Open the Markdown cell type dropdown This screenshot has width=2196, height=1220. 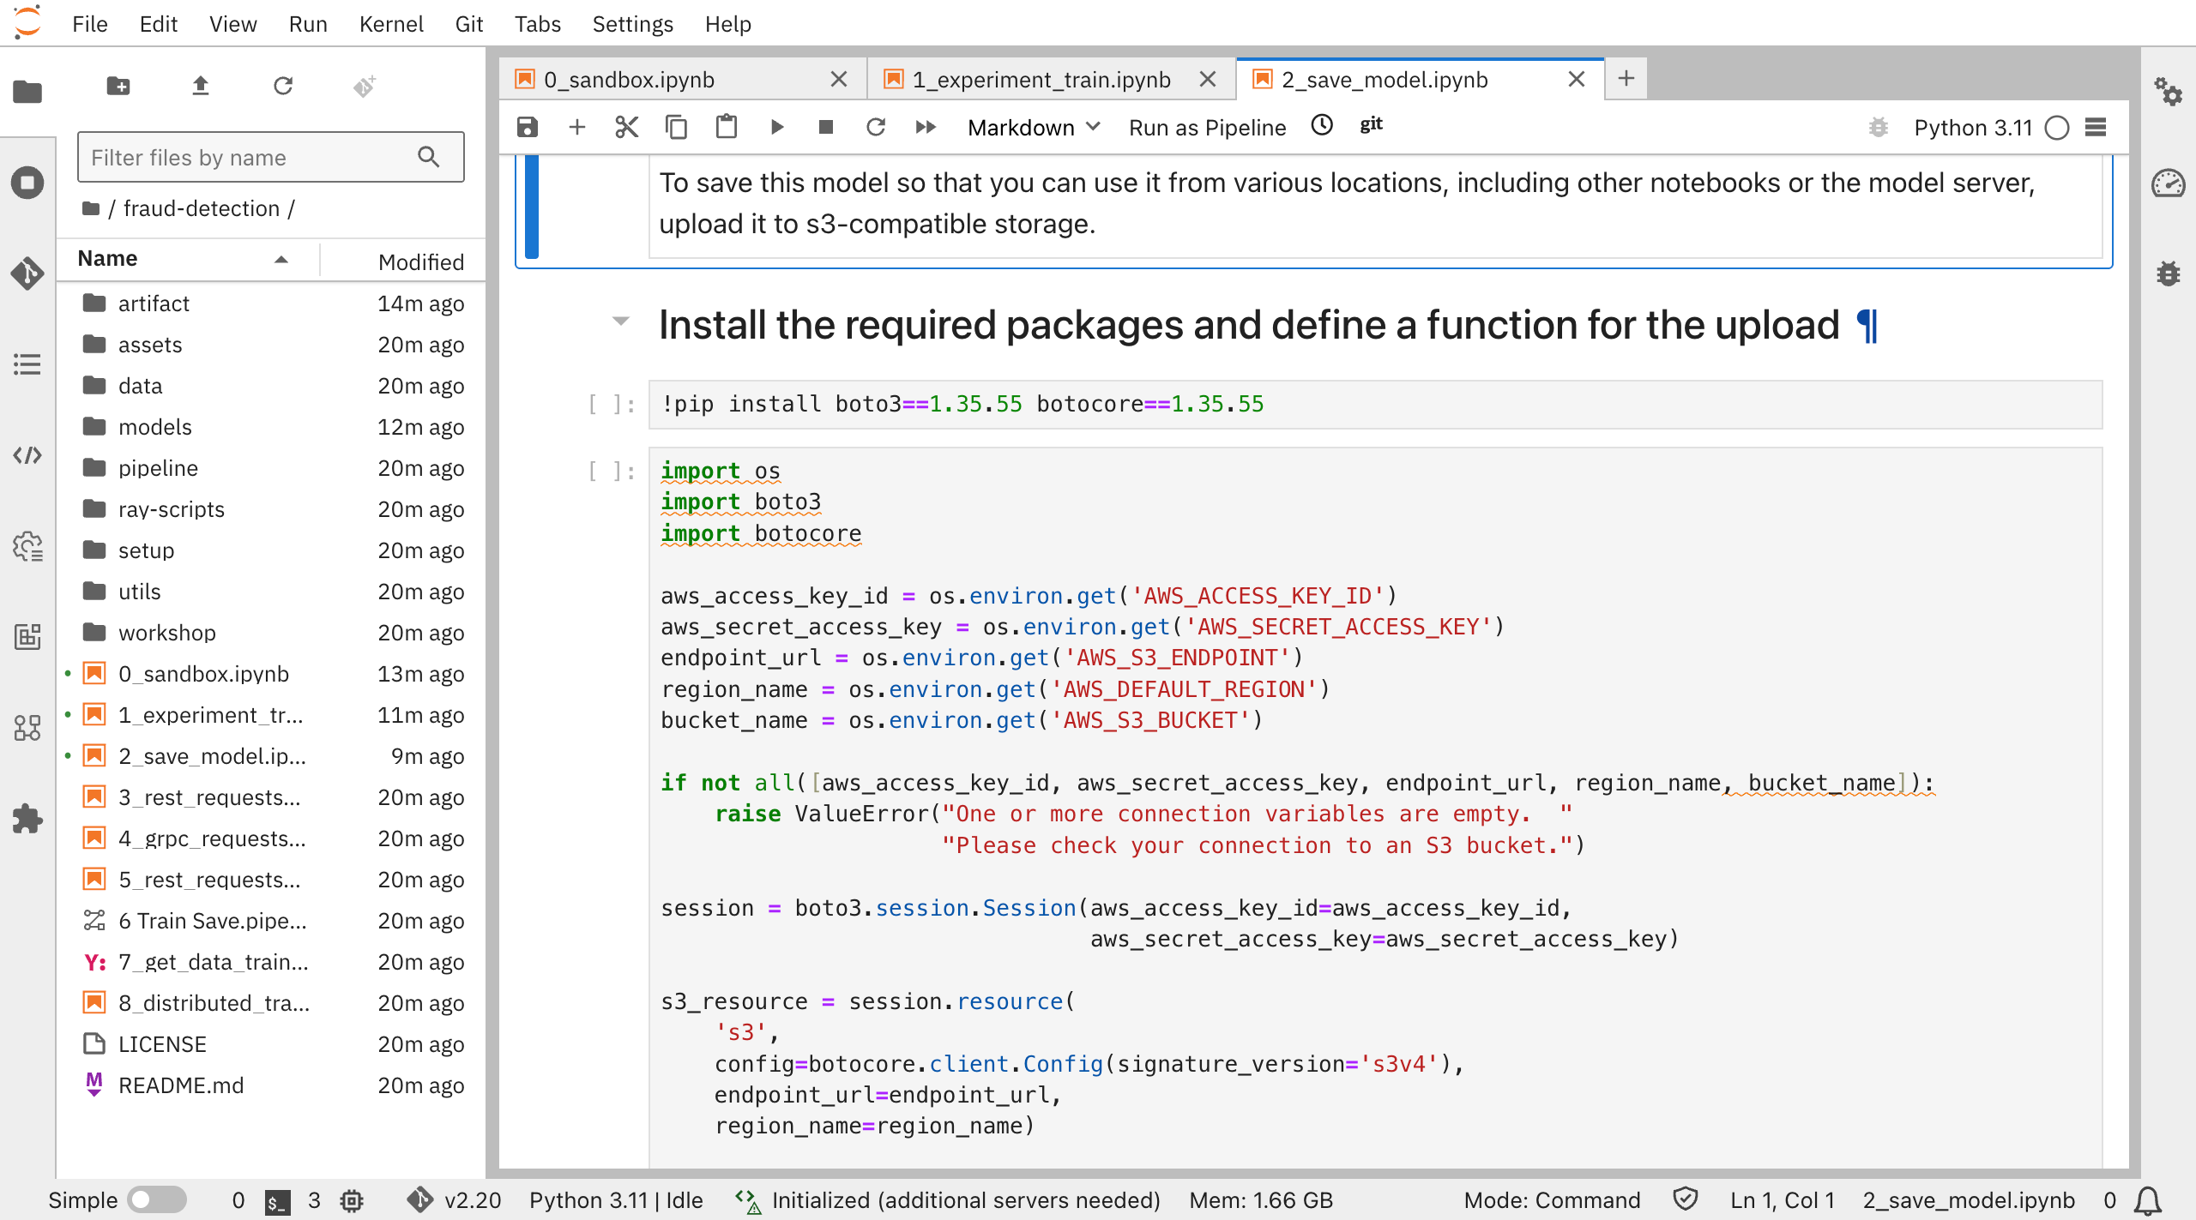(1033, 127)
